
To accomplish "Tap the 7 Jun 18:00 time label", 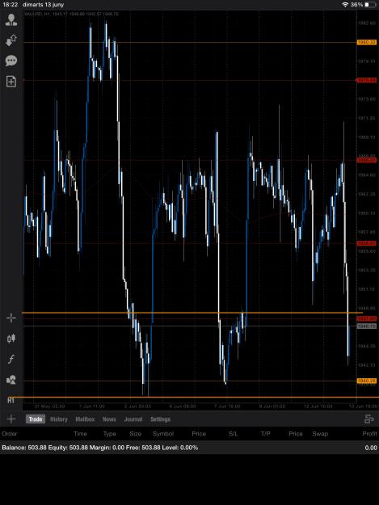I will [228, 406].
